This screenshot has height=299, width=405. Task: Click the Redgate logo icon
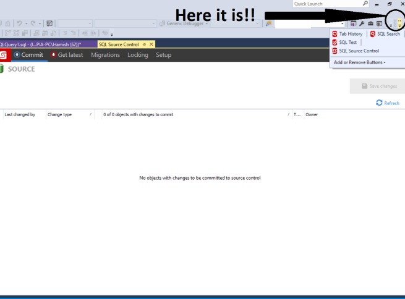tap(4, 55)
